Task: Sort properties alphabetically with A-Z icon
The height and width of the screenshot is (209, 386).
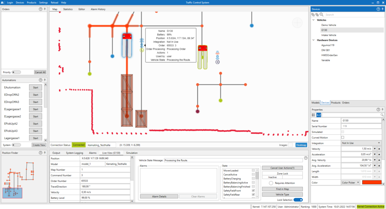Action: pyautogui.click(x=319, y=115)
